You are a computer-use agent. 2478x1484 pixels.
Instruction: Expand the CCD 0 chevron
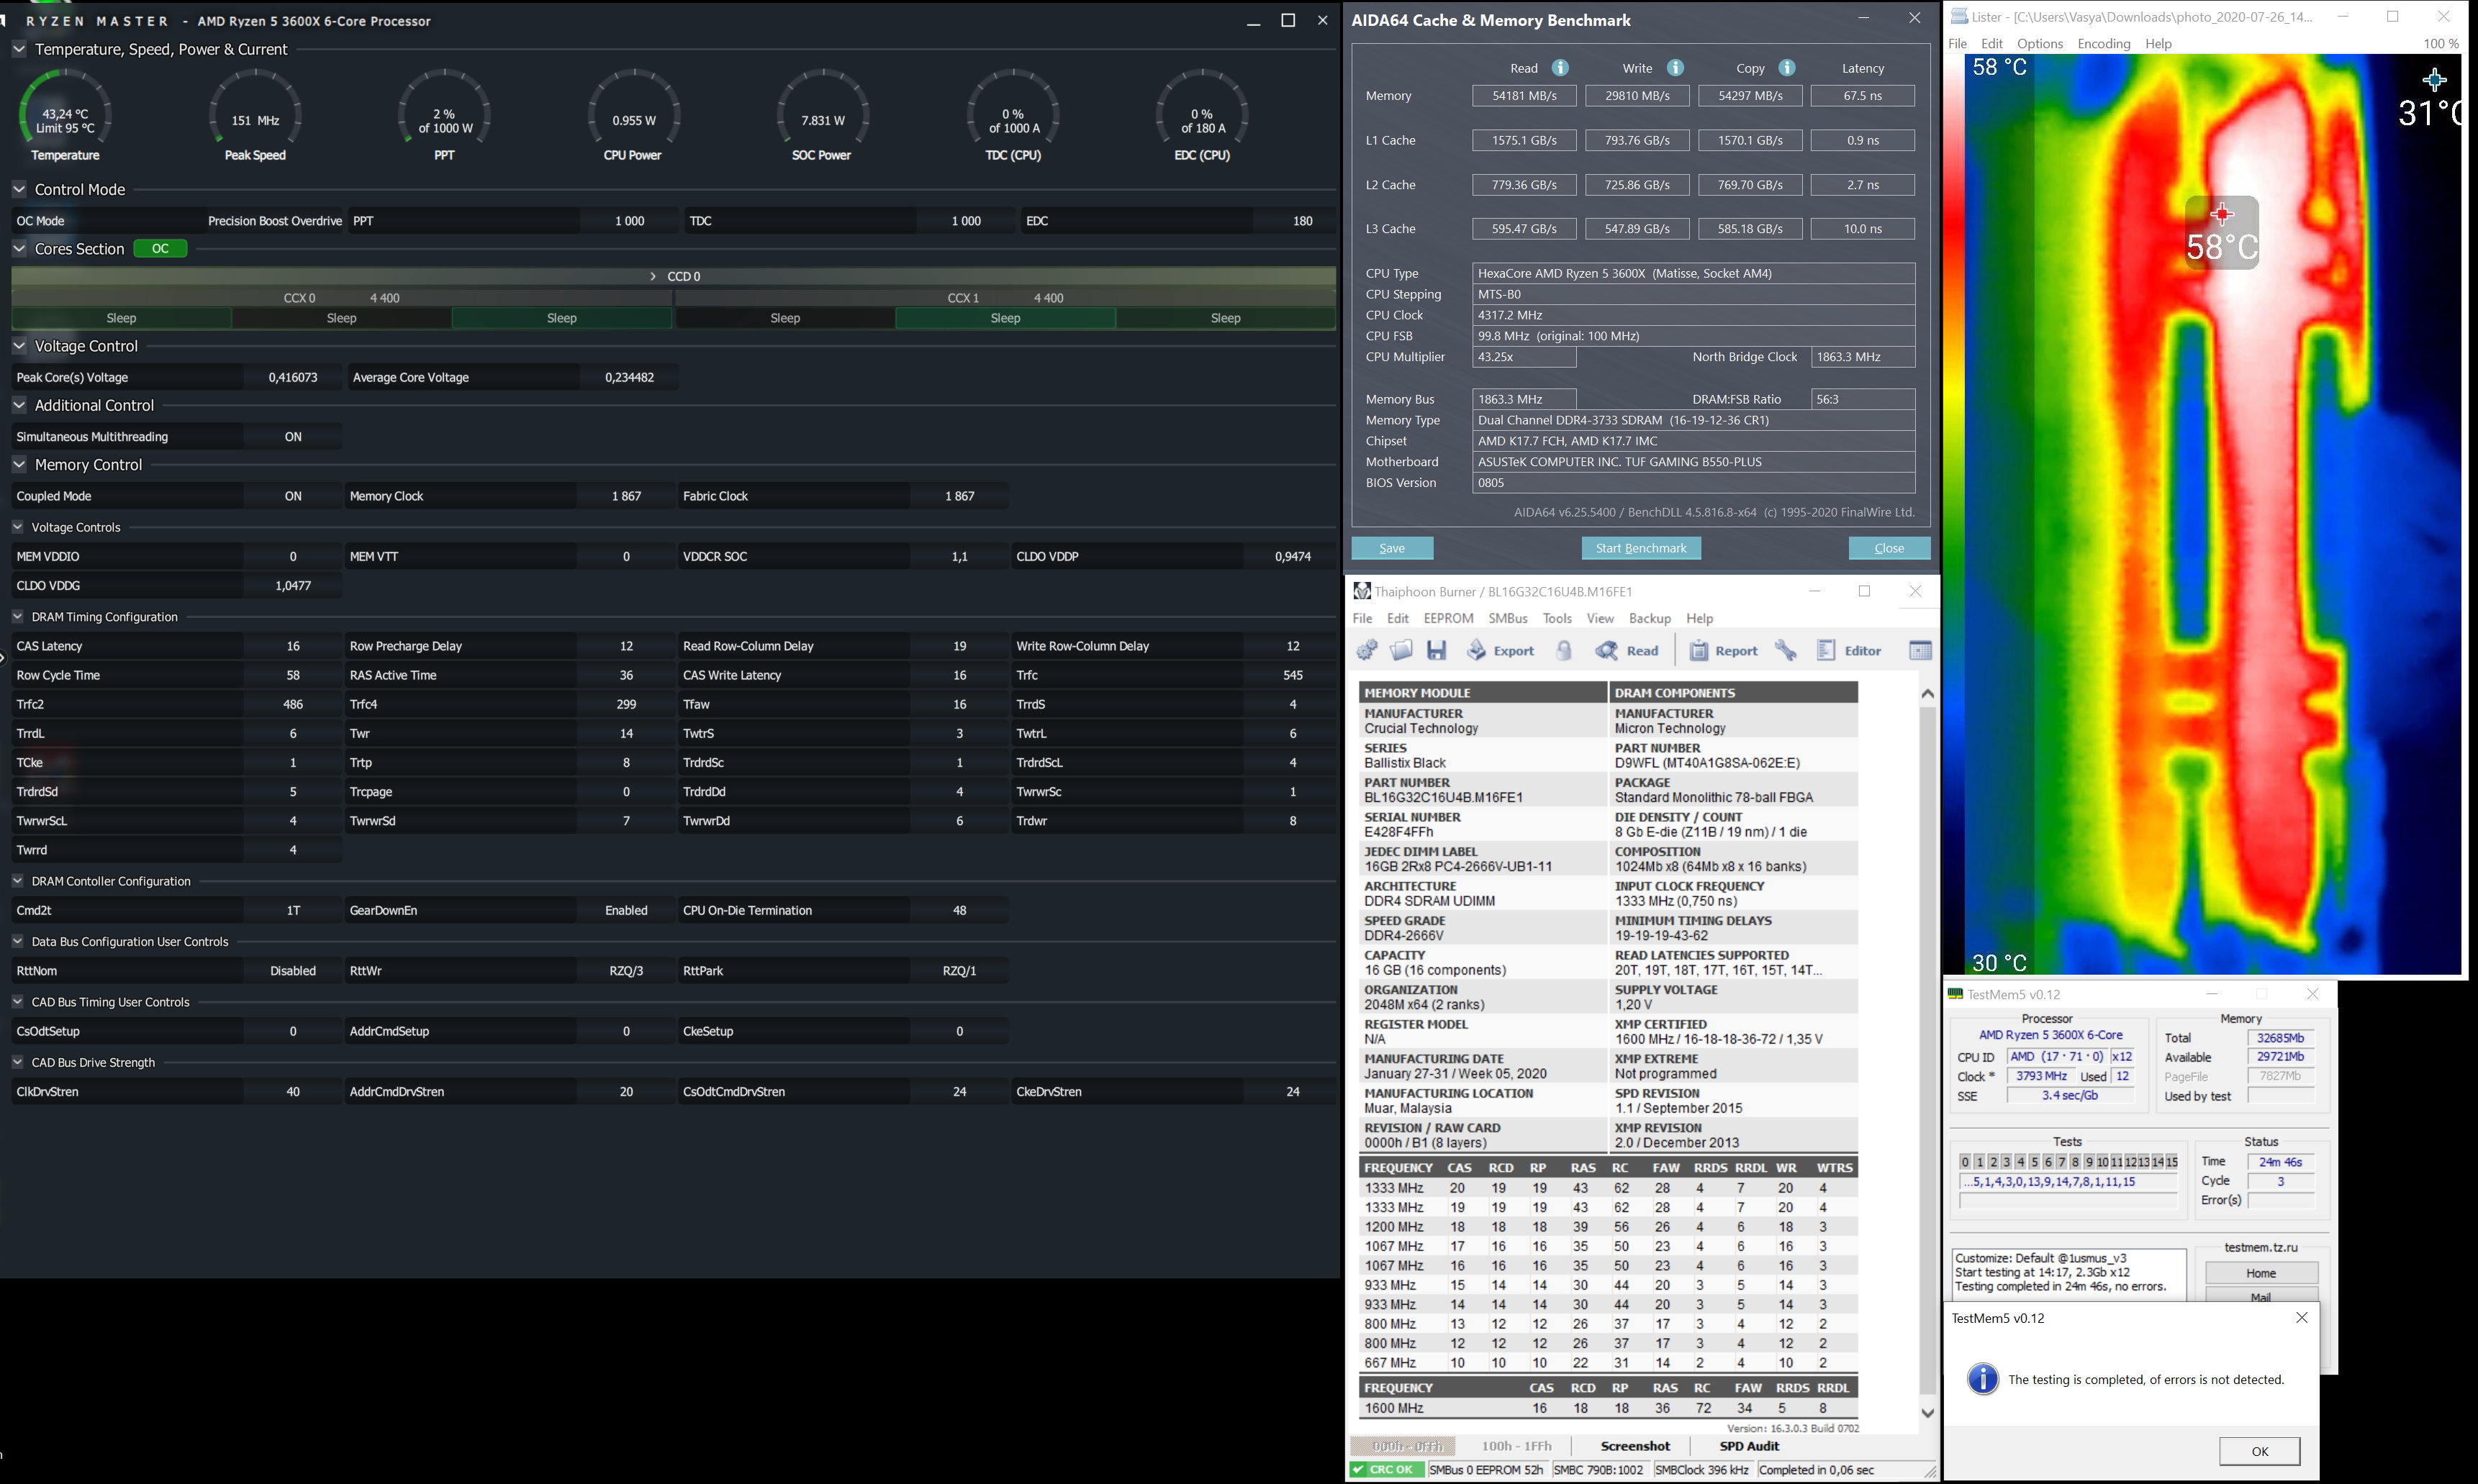(x=654, y=276)
